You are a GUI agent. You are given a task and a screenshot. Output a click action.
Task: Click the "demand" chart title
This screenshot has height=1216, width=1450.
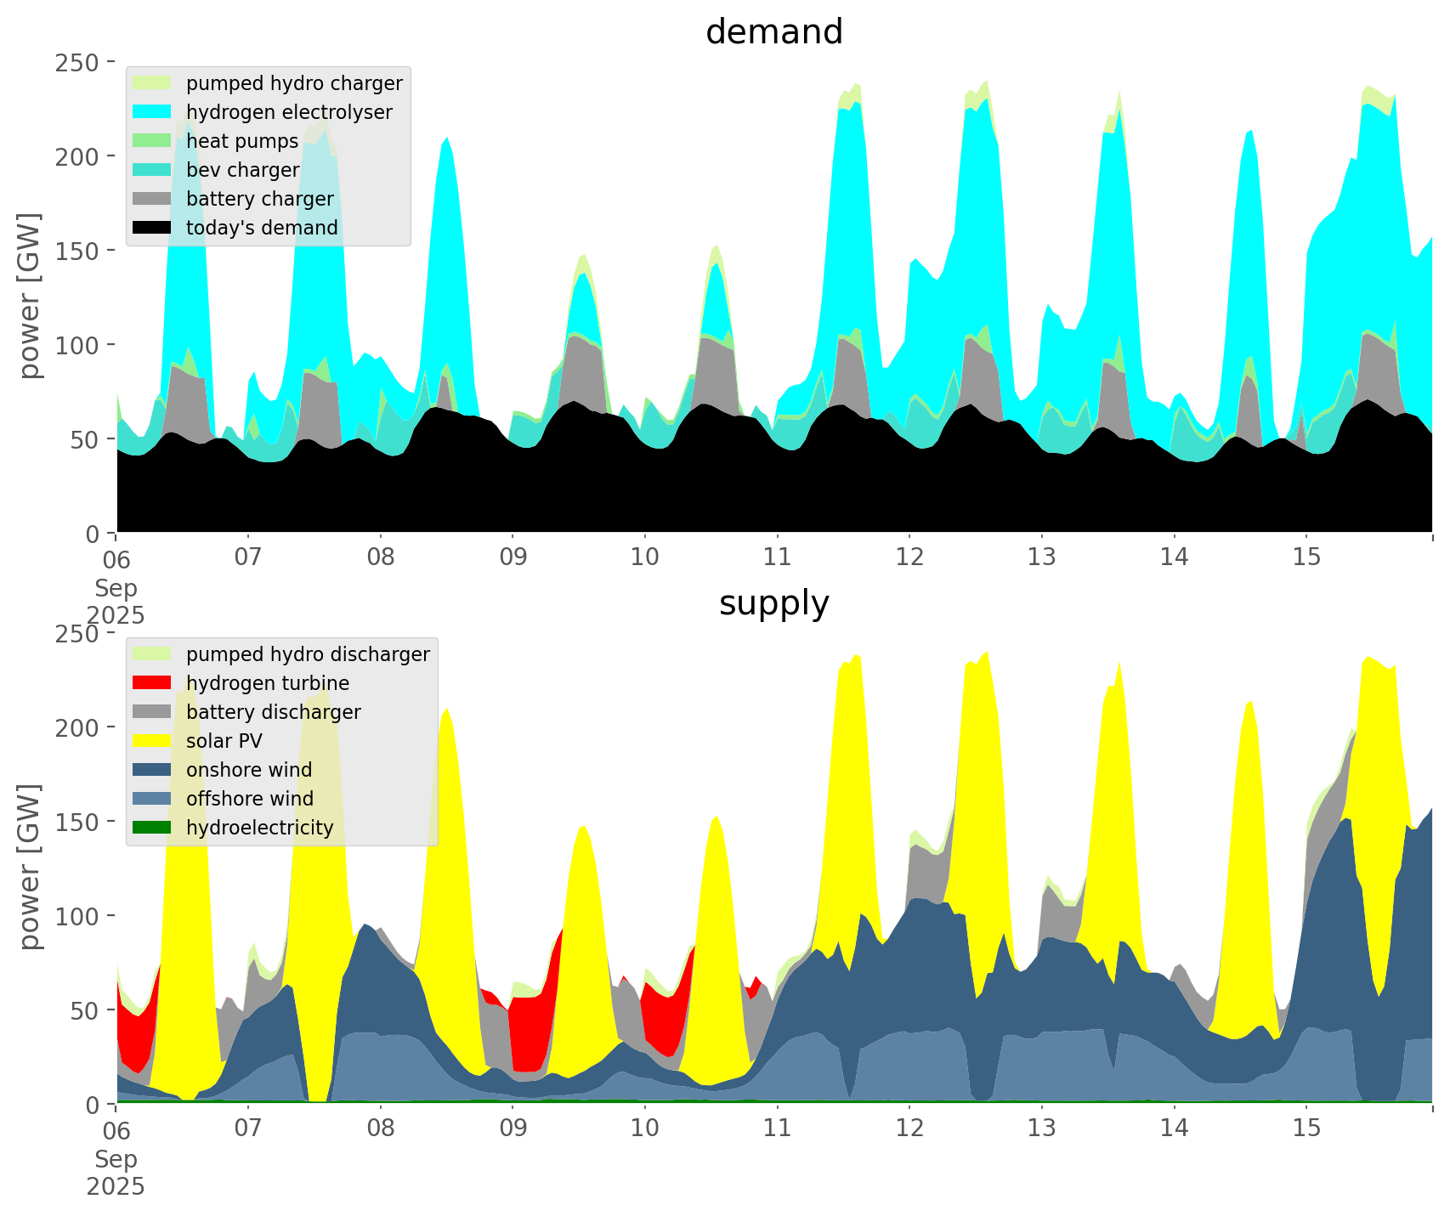[773, 32]
